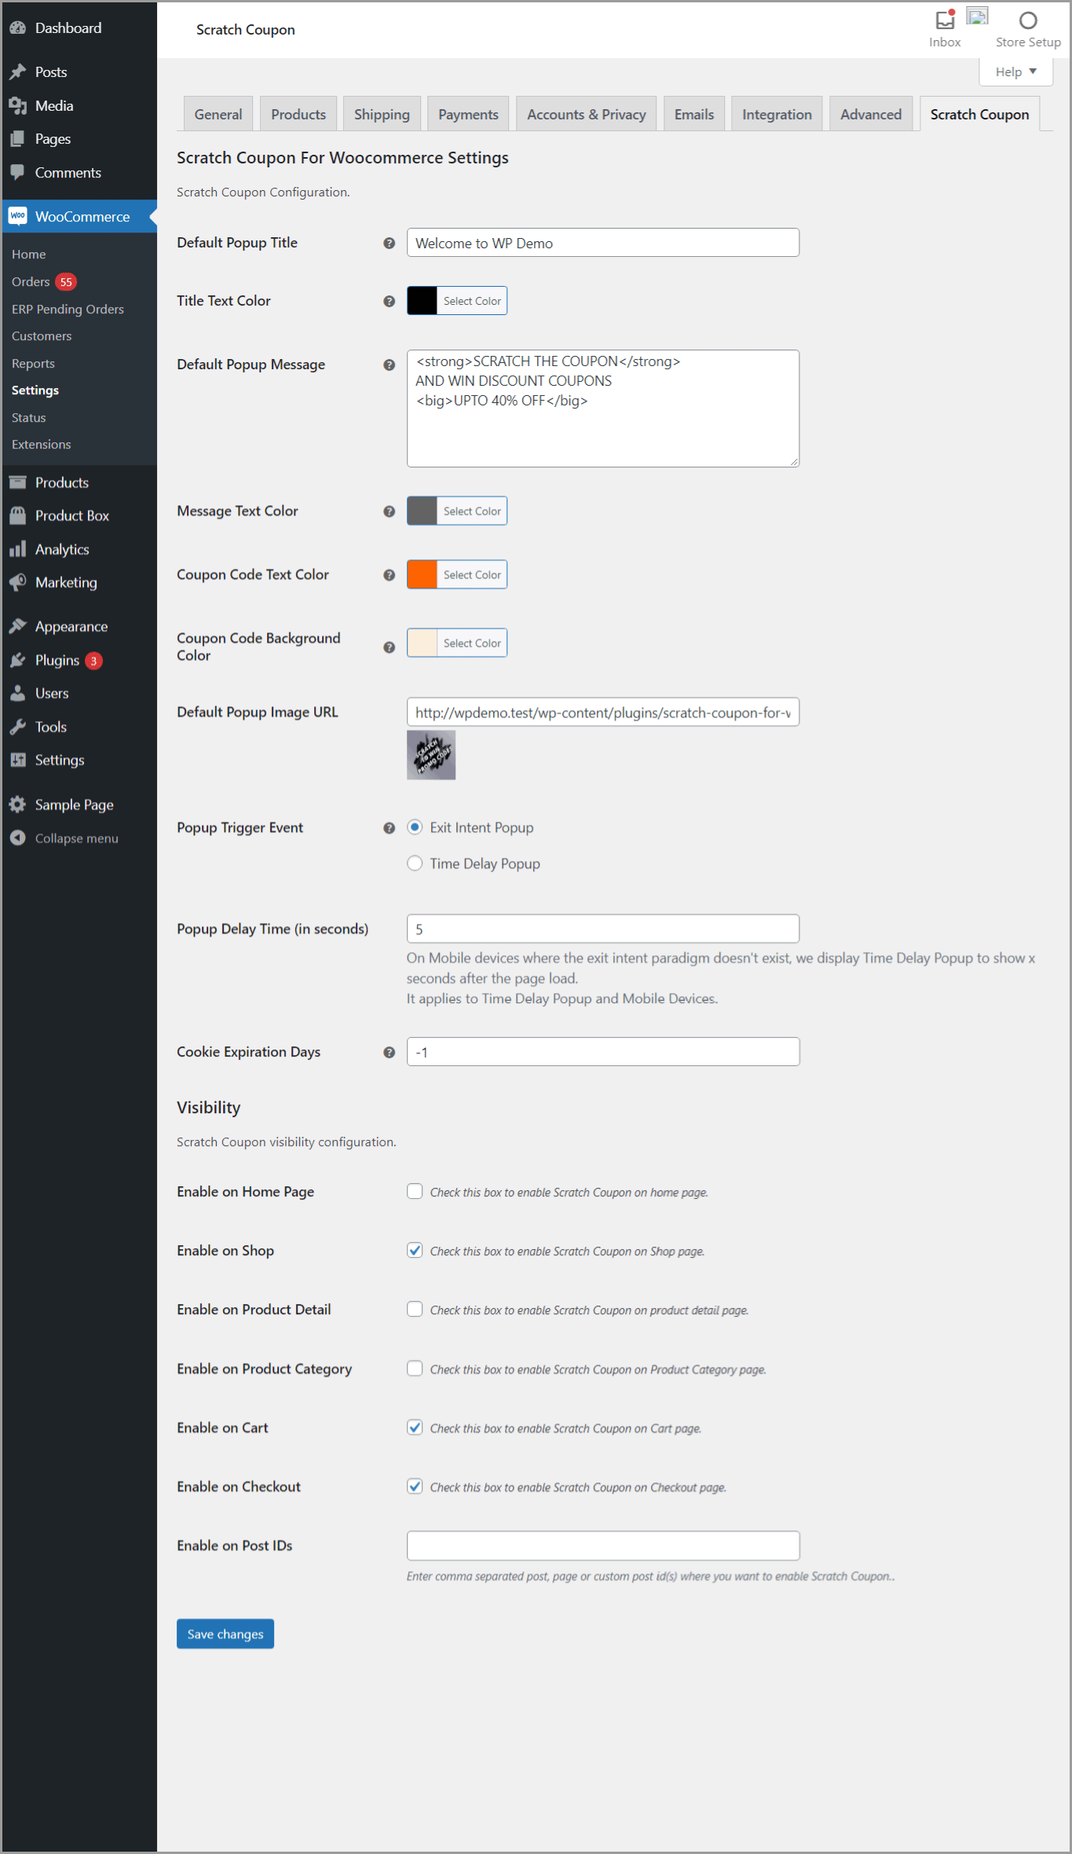
Task: Open the Store Setup circle icon
Action: [1028, 20]
